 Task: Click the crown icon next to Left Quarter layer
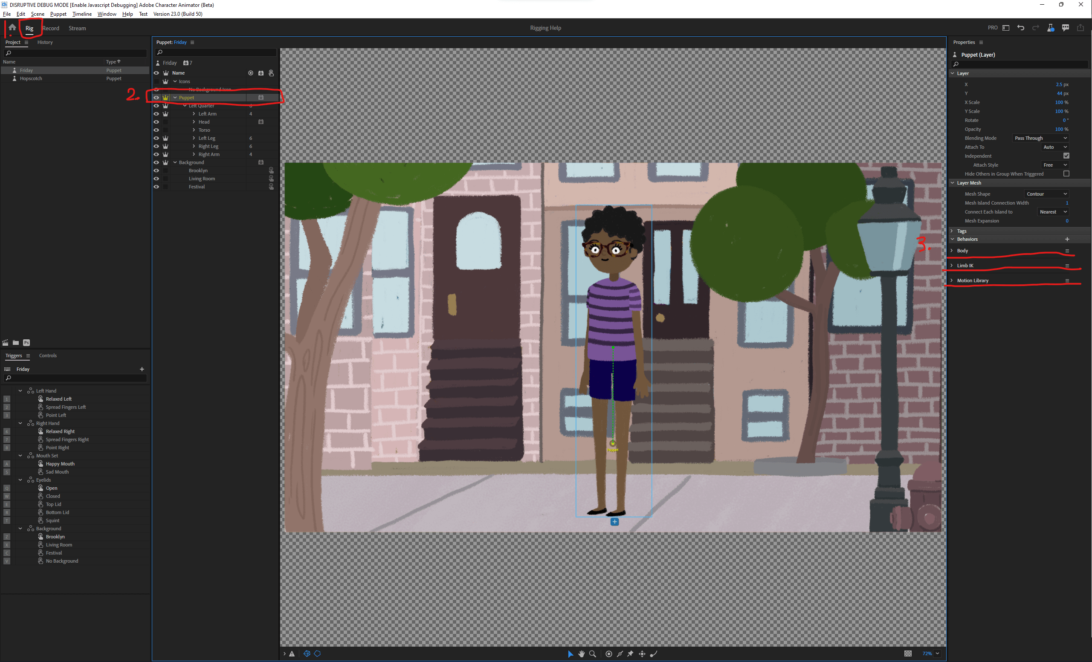pyautogui.click(x=165, y=106)
